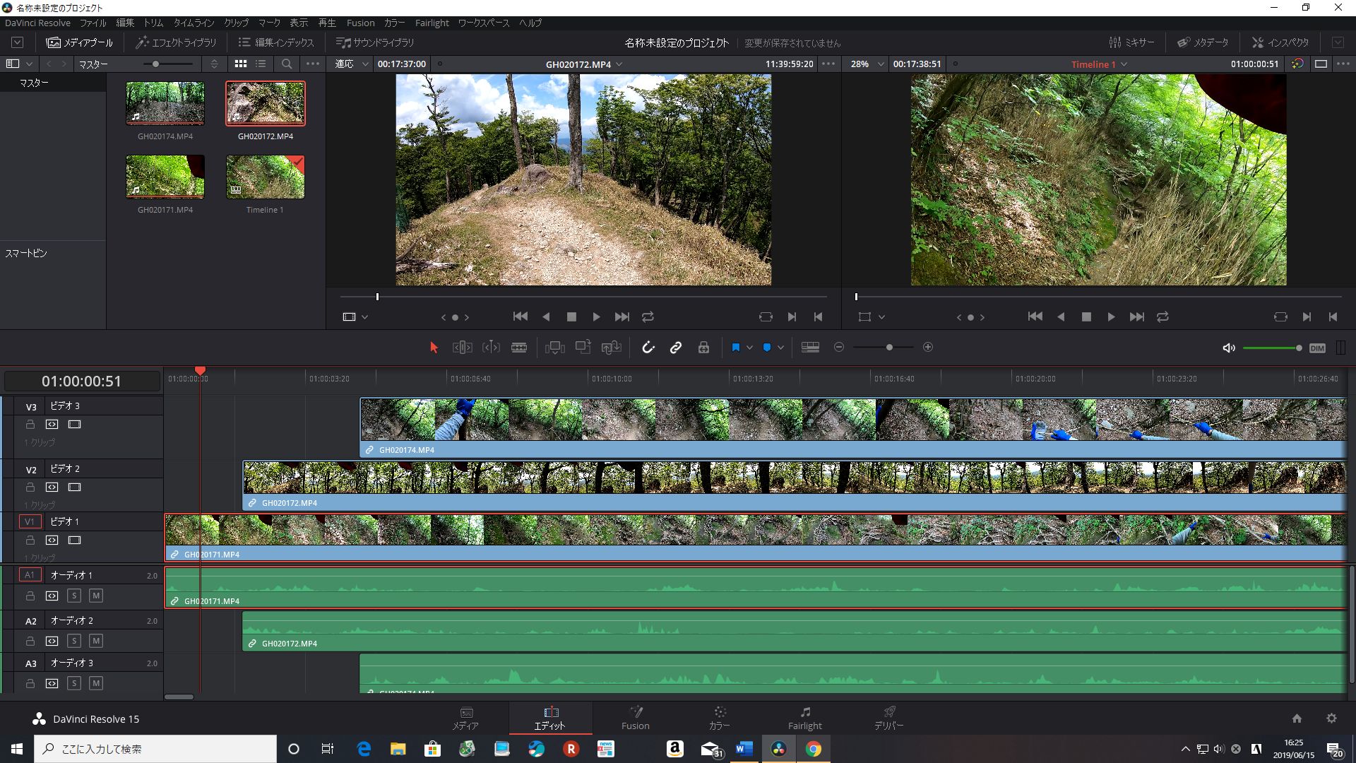Select the arrow selection mode tool

434,348
